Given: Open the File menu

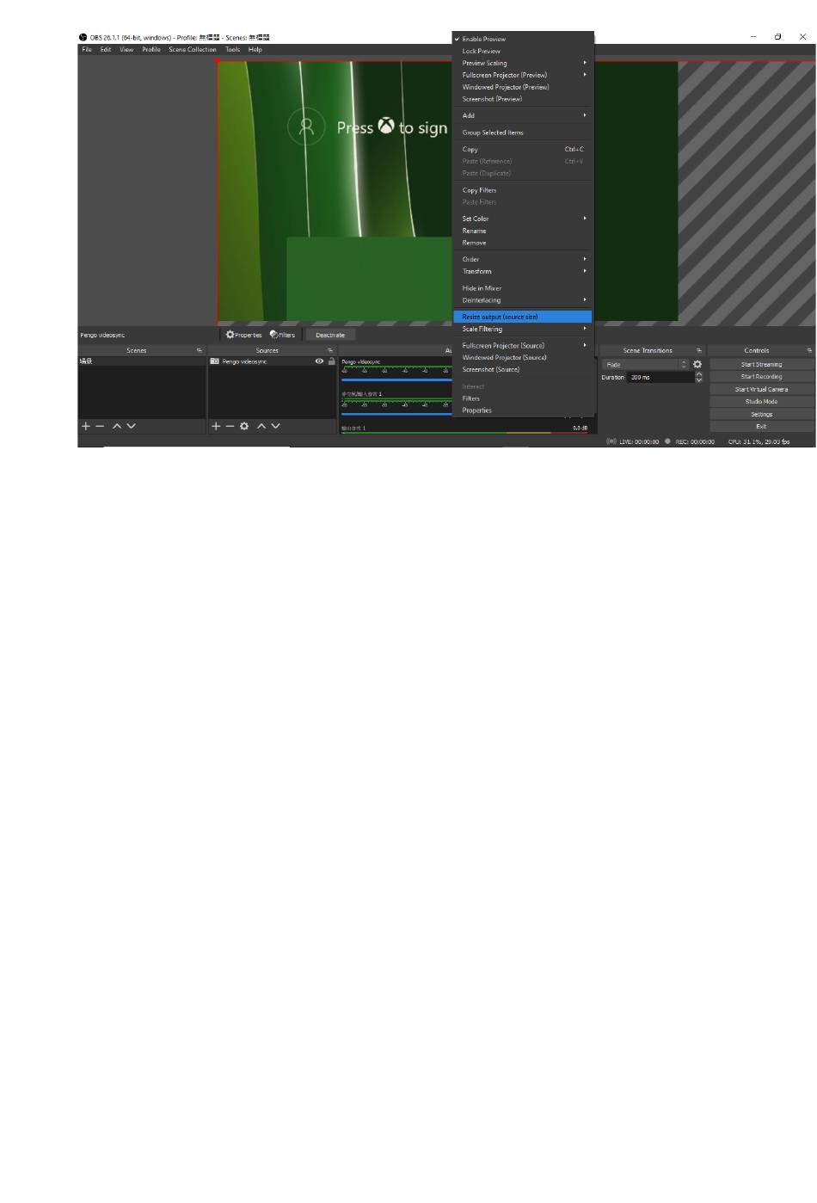Looking at the screenshot, I should click(87, 49).
